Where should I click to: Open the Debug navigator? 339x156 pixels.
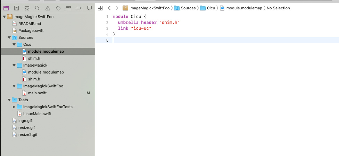(x=68, y=8)
